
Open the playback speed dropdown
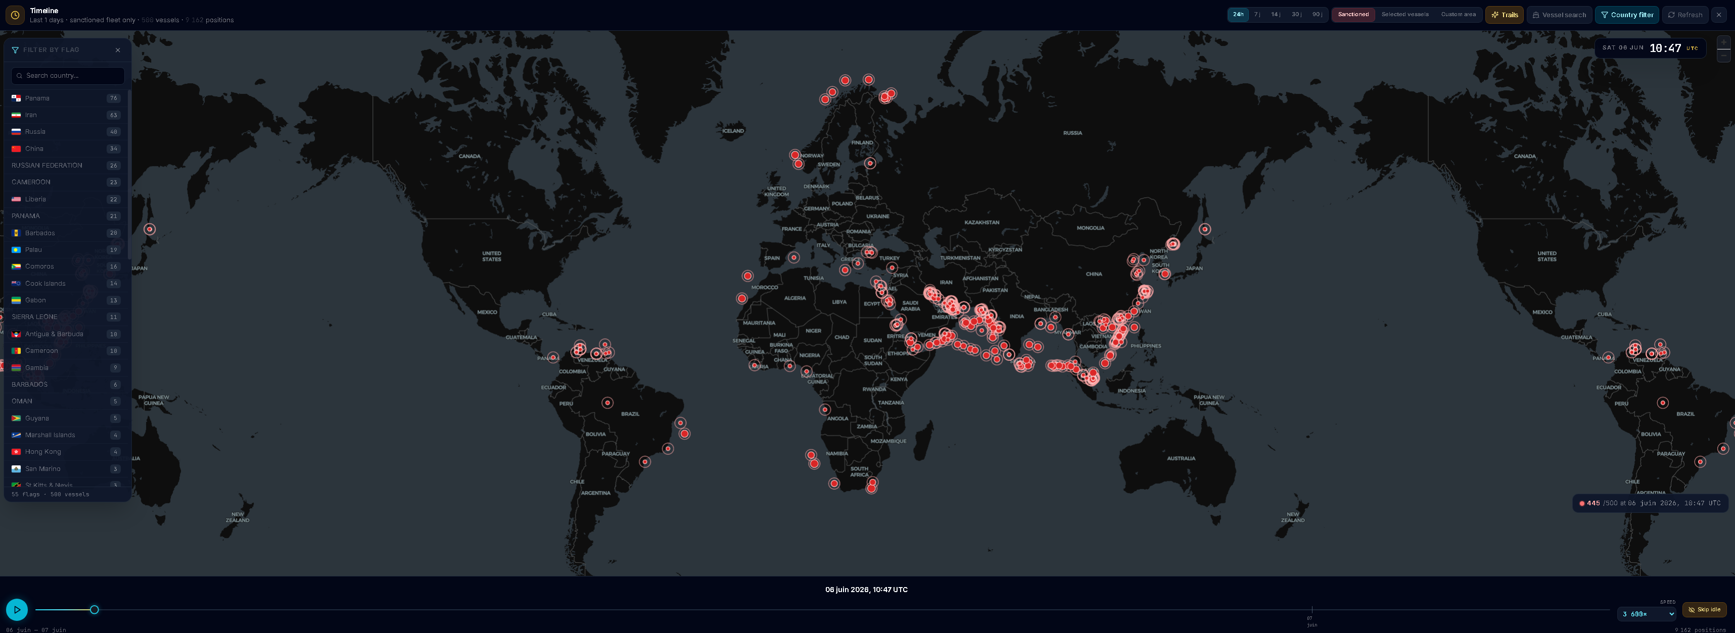1647,614
